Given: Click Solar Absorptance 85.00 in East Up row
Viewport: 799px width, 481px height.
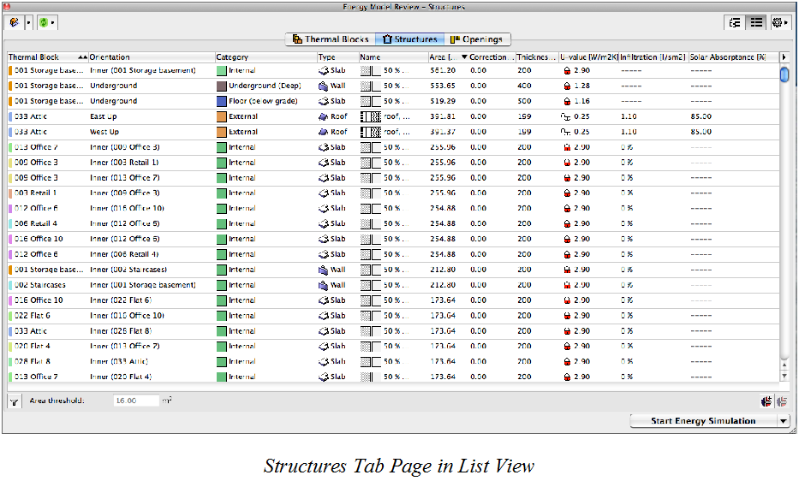Looking at the screenshot, I should pyautogui.click(x=701, y=116).
